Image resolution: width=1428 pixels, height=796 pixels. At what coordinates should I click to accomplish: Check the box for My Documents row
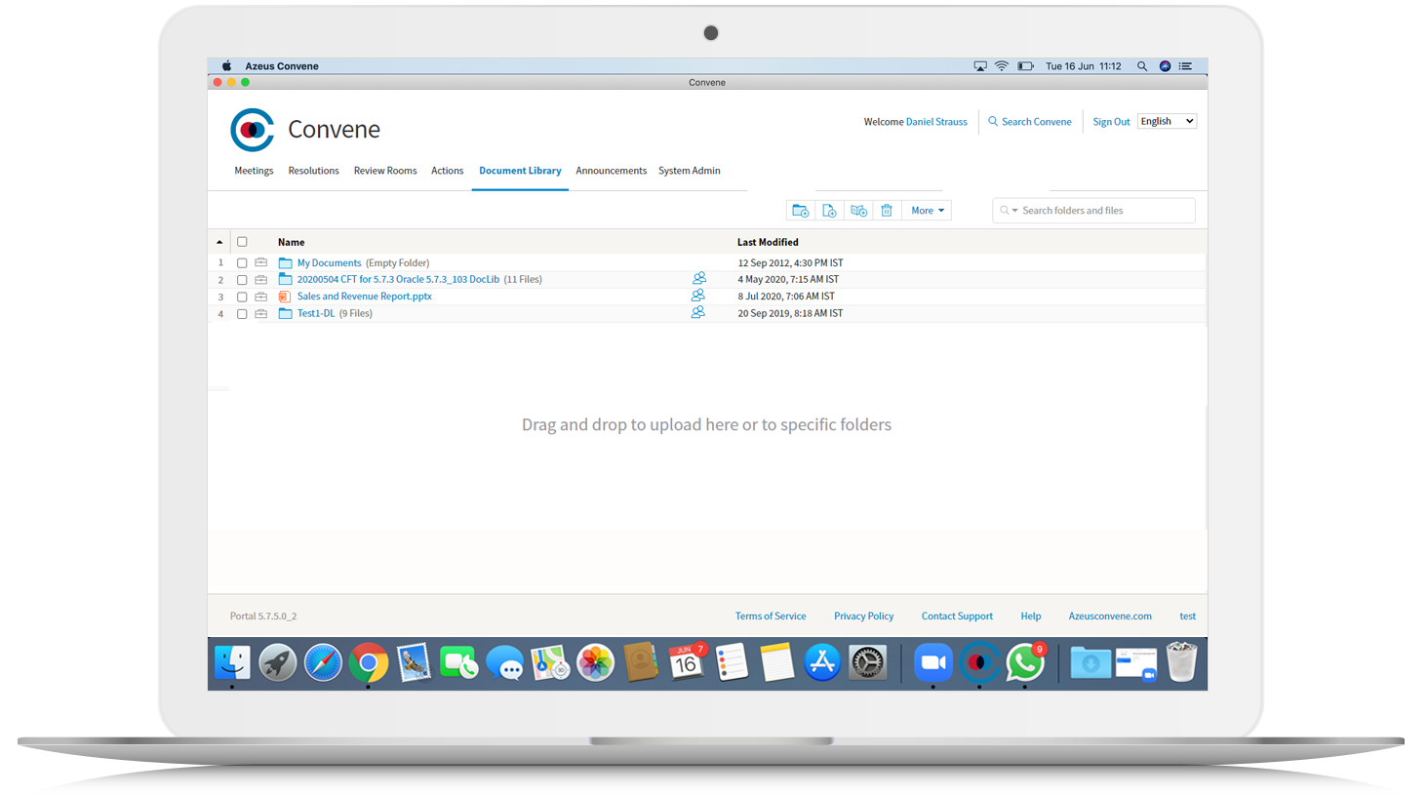point(242,263)
